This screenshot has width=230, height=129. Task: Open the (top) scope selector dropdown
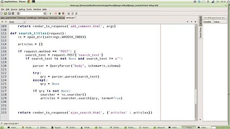[17, 22]
